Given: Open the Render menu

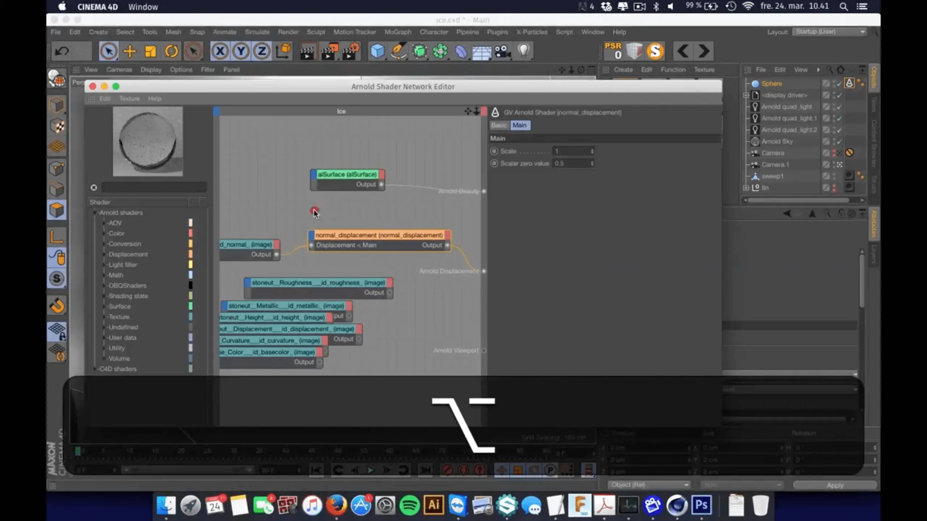Looking at the screenshot, I should (x=288, y=32).
